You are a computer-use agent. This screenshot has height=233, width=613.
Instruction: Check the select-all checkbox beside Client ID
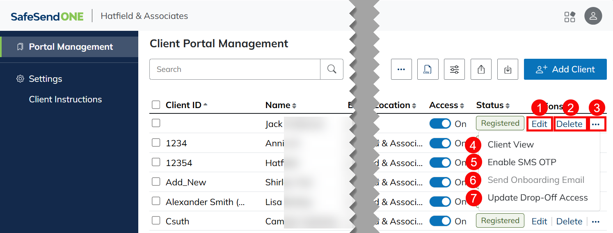point(156,105)
